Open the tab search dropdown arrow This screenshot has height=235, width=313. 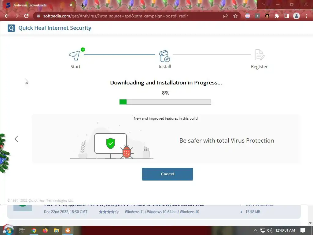264,4
